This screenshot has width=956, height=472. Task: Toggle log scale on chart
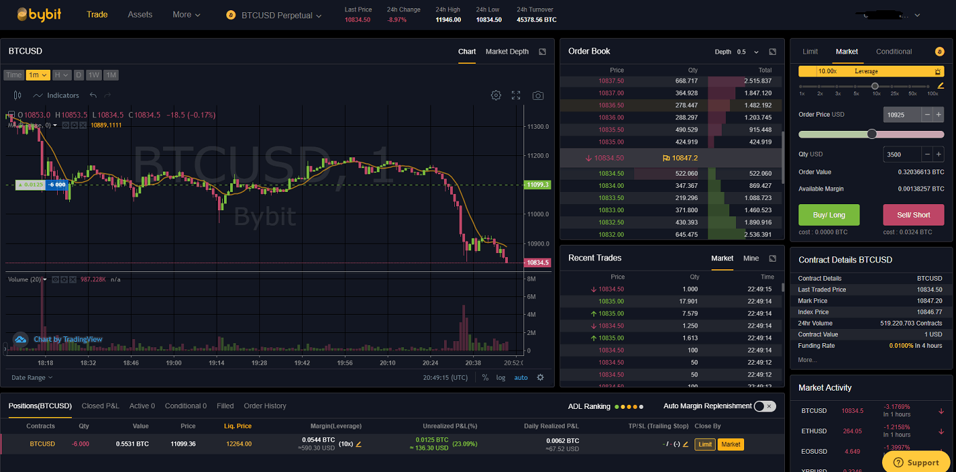coord(500,378)
